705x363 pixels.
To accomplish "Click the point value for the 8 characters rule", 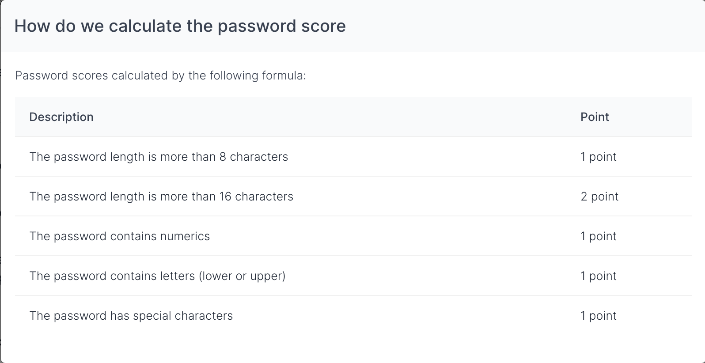I will pos(599,157).
